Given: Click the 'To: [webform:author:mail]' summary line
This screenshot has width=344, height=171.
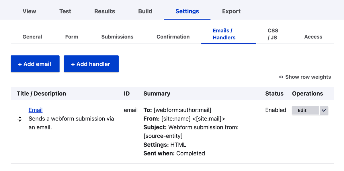Looking at the screenshot, I should point(177,110).
